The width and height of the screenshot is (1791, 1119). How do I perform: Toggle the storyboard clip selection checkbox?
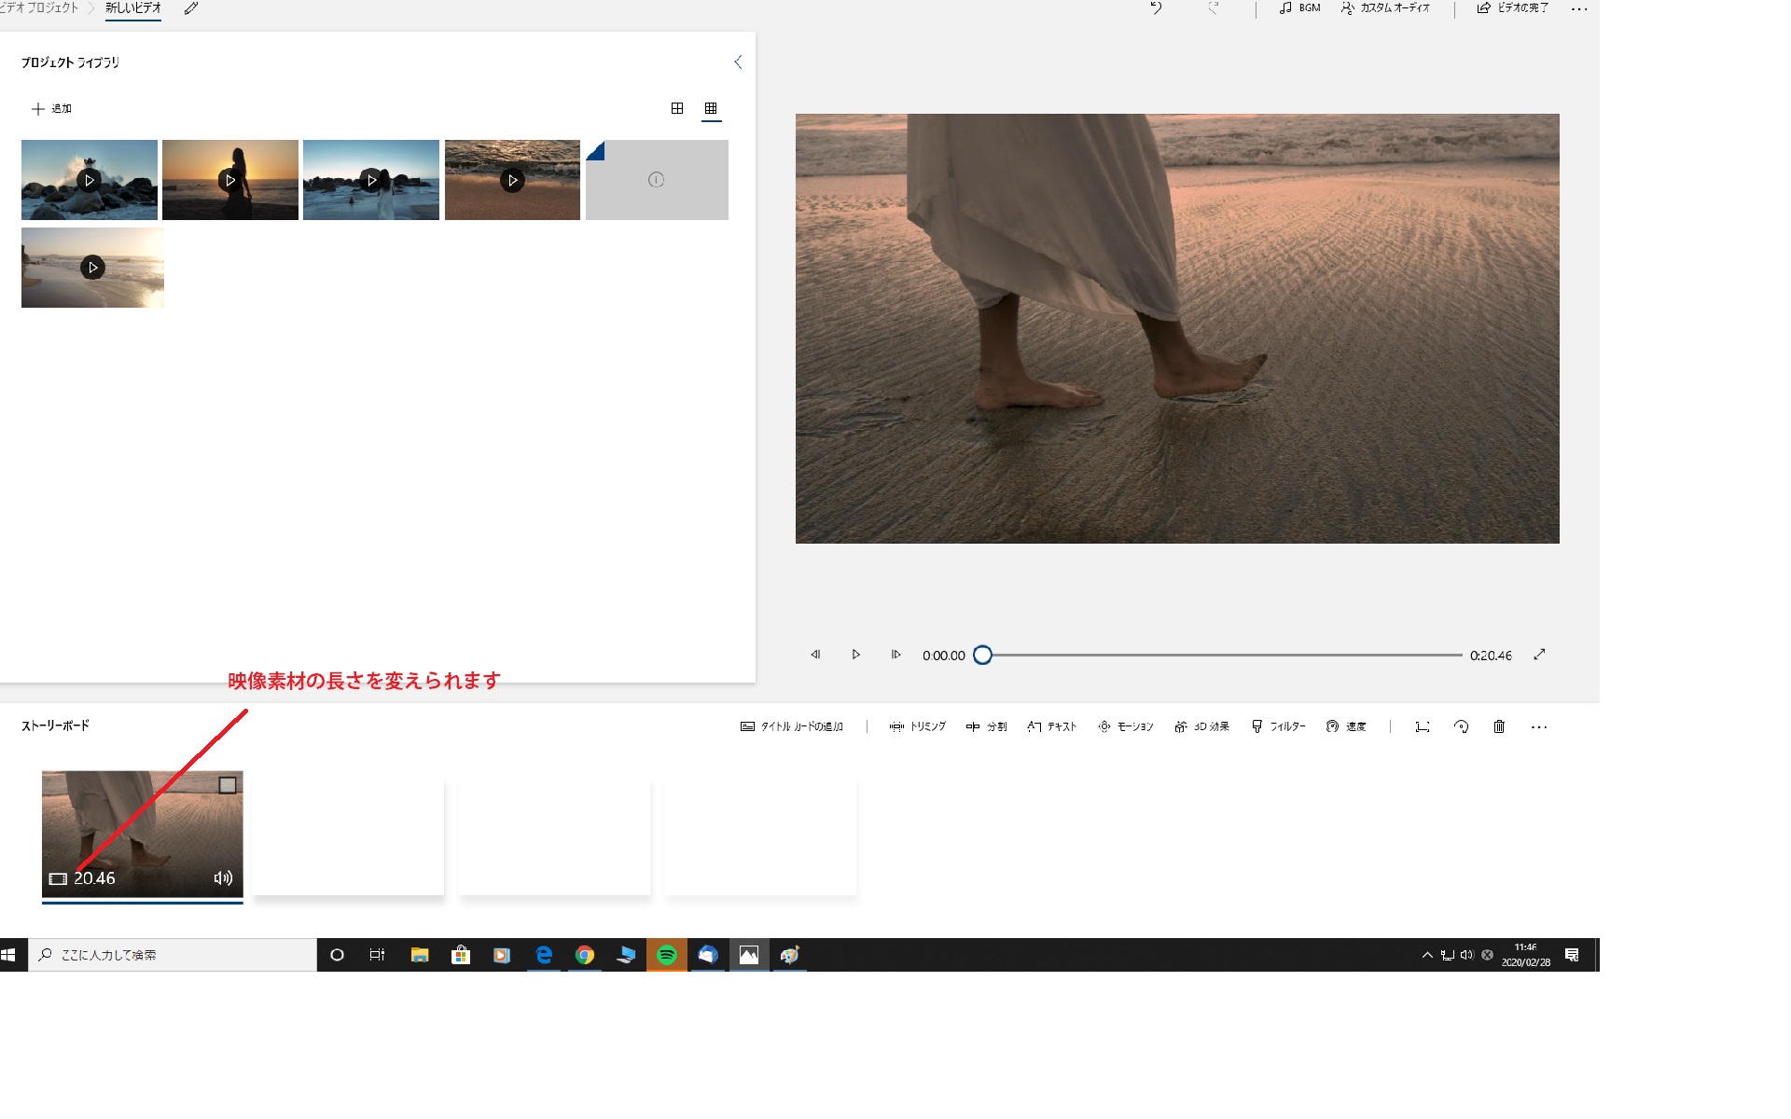click(x=227, y=785)
